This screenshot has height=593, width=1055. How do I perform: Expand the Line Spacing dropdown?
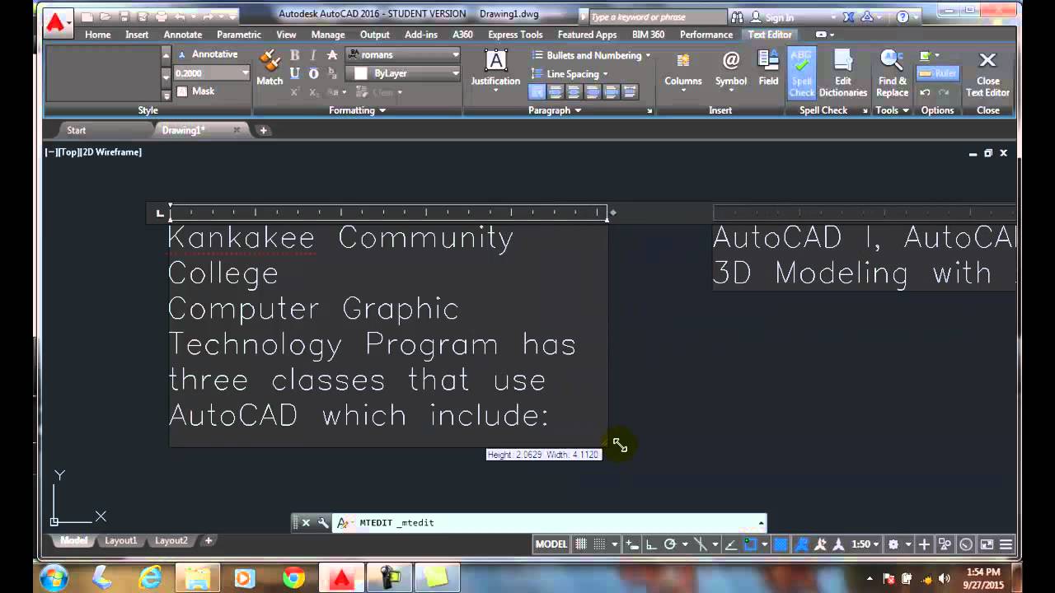[x=577, y=74]
